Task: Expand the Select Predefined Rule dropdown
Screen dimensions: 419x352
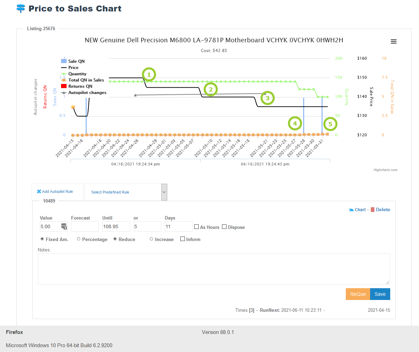Action: [164, 192]
